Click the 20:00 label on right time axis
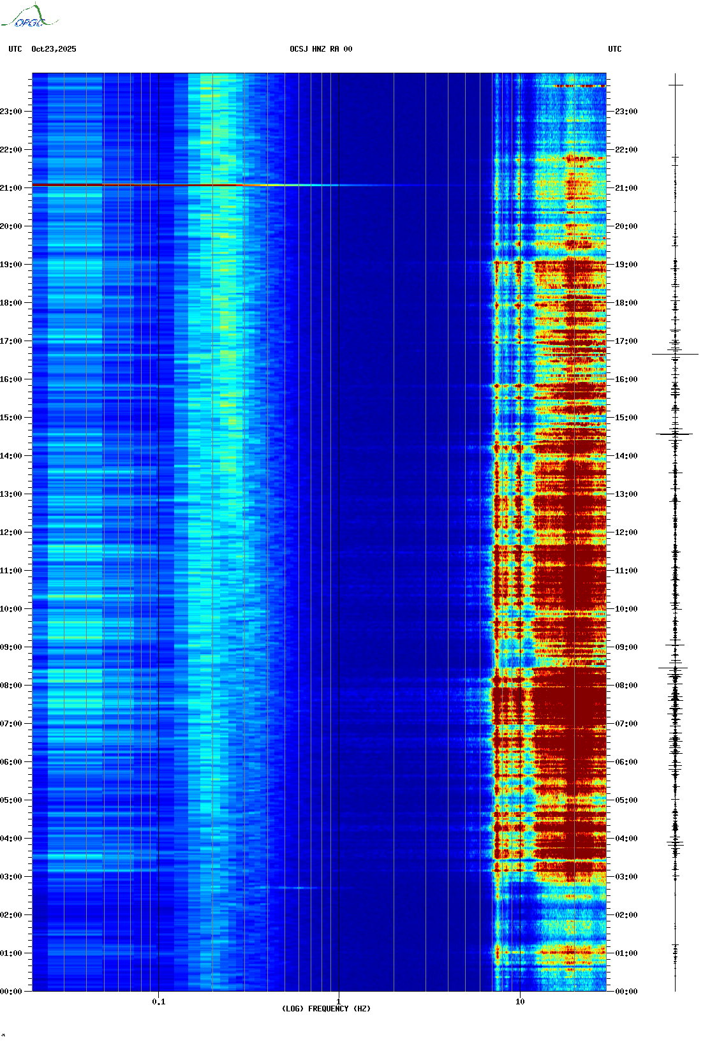Viewport: 703px width, 1042px height. (x=626, y=226)
